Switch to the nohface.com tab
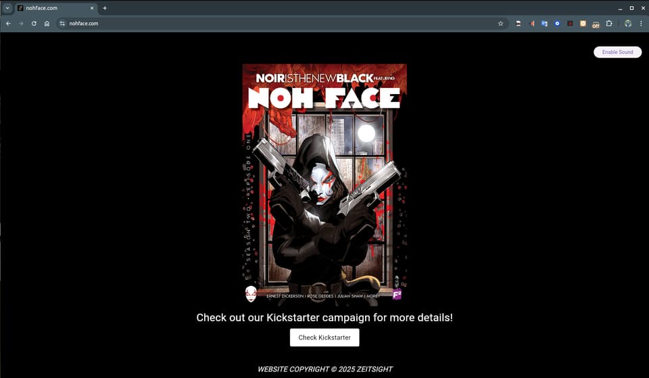The image size is (649, 378). [56, 8]
